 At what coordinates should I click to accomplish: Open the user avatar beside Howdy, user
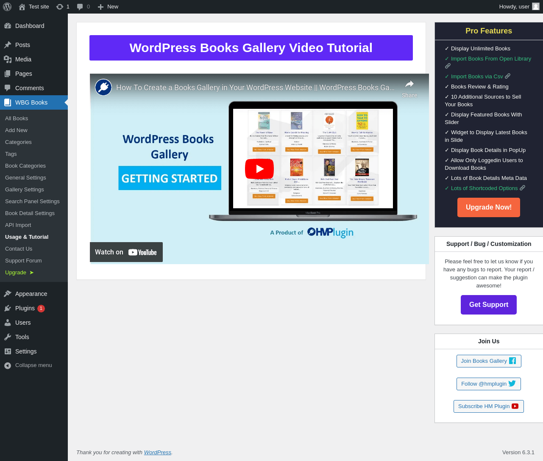tap(536, 7)
